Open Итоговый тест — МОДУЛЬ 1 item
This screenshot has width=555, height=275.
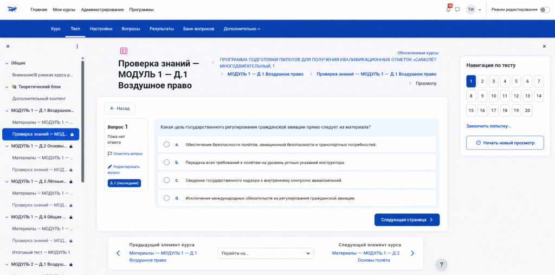(x=41, y=252)
